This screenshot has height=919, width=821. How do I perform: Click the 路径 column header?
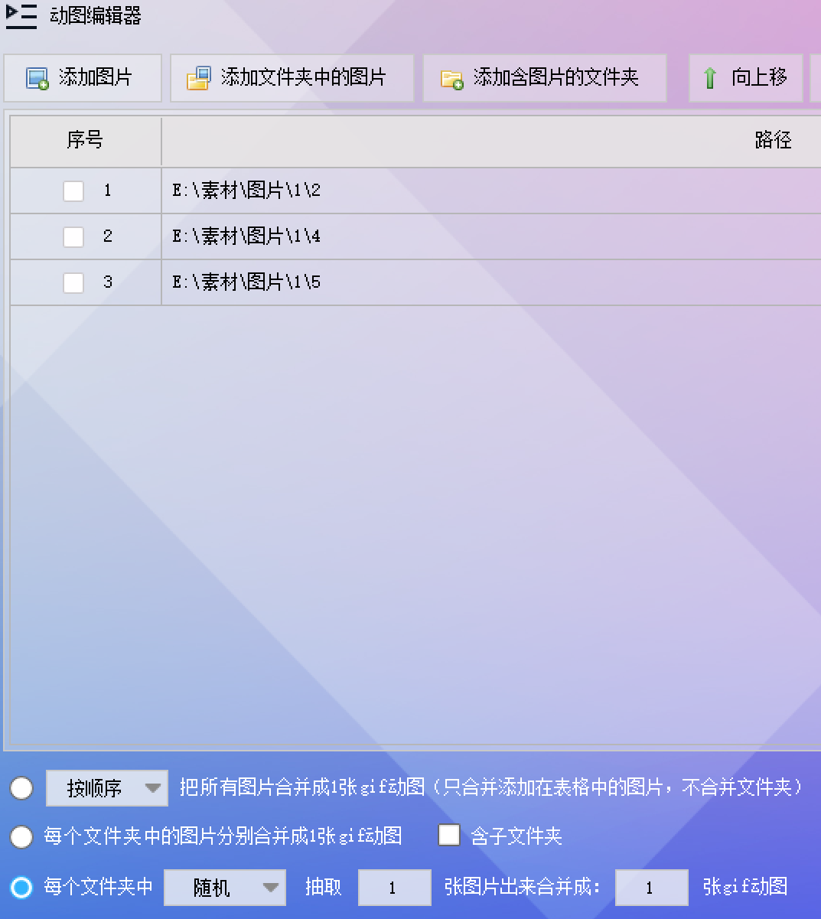tap(774, 141)
